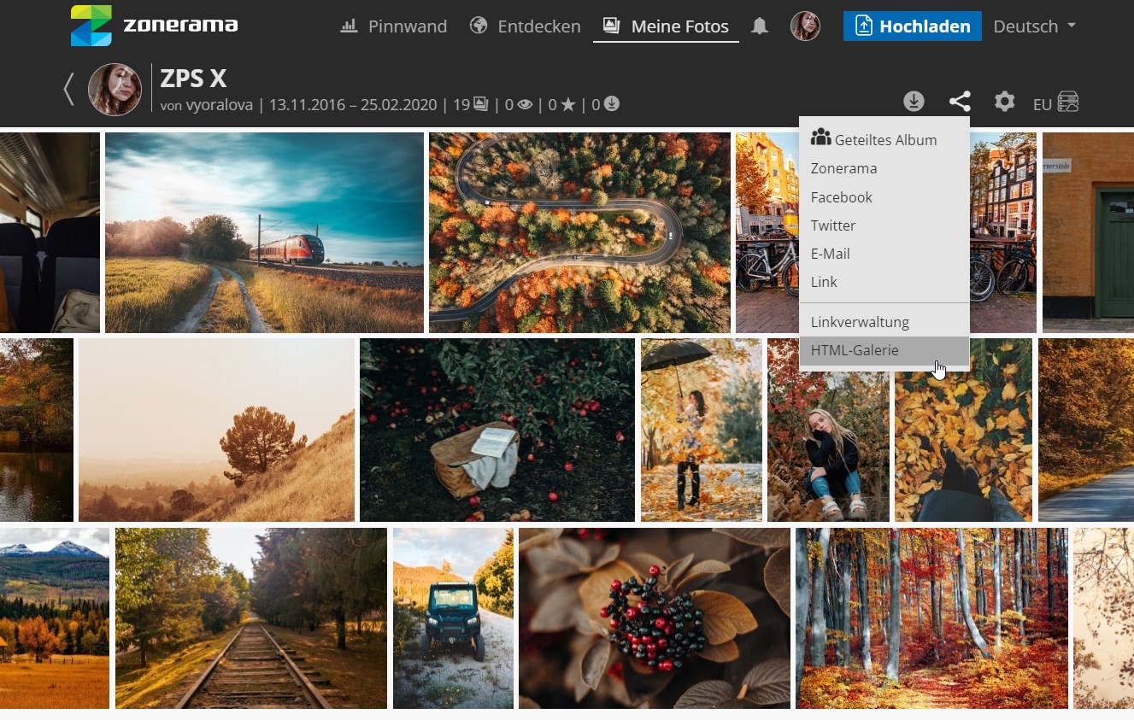Open album settings gear icon
The width and height of the screenshot is (1134, 720).
point(1004,102)
